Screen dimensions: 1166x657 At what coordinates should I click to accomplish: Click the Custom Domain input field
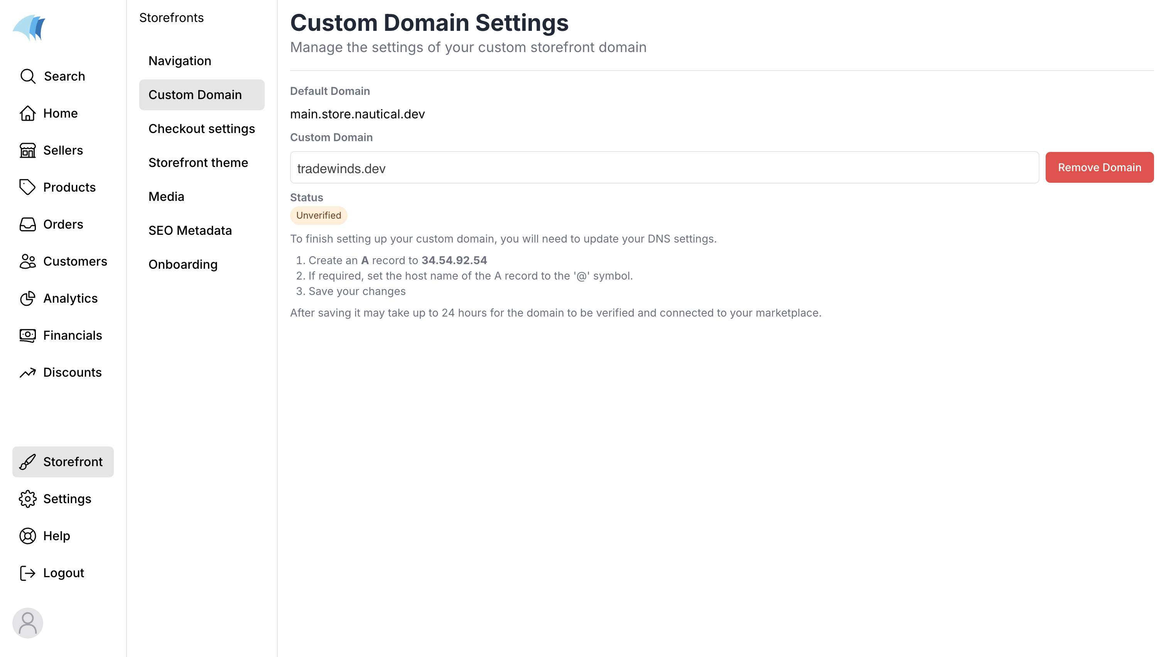[x=664, y=168]
